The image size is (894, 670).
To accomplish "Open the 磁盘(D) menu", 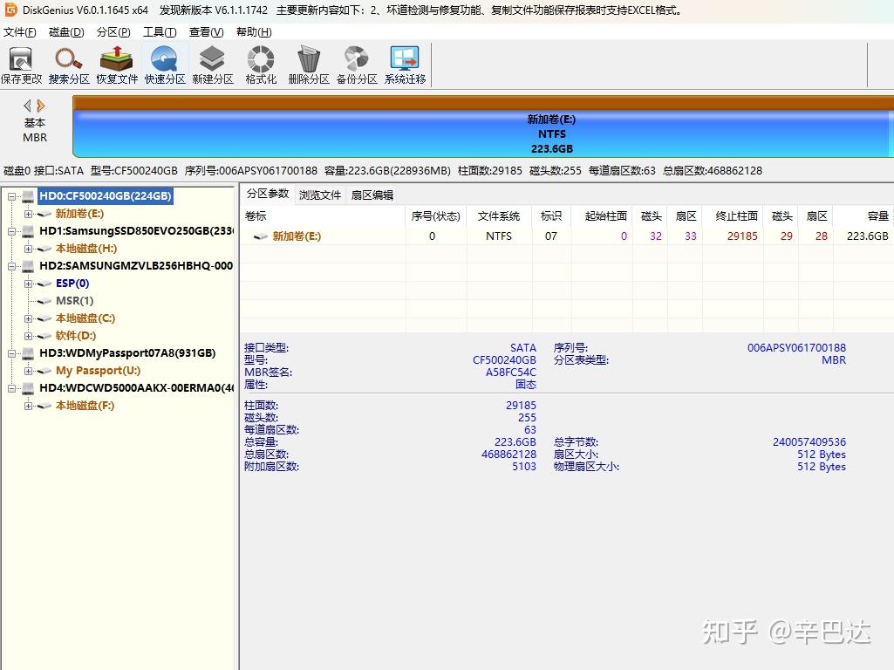I will click(66, 32).
